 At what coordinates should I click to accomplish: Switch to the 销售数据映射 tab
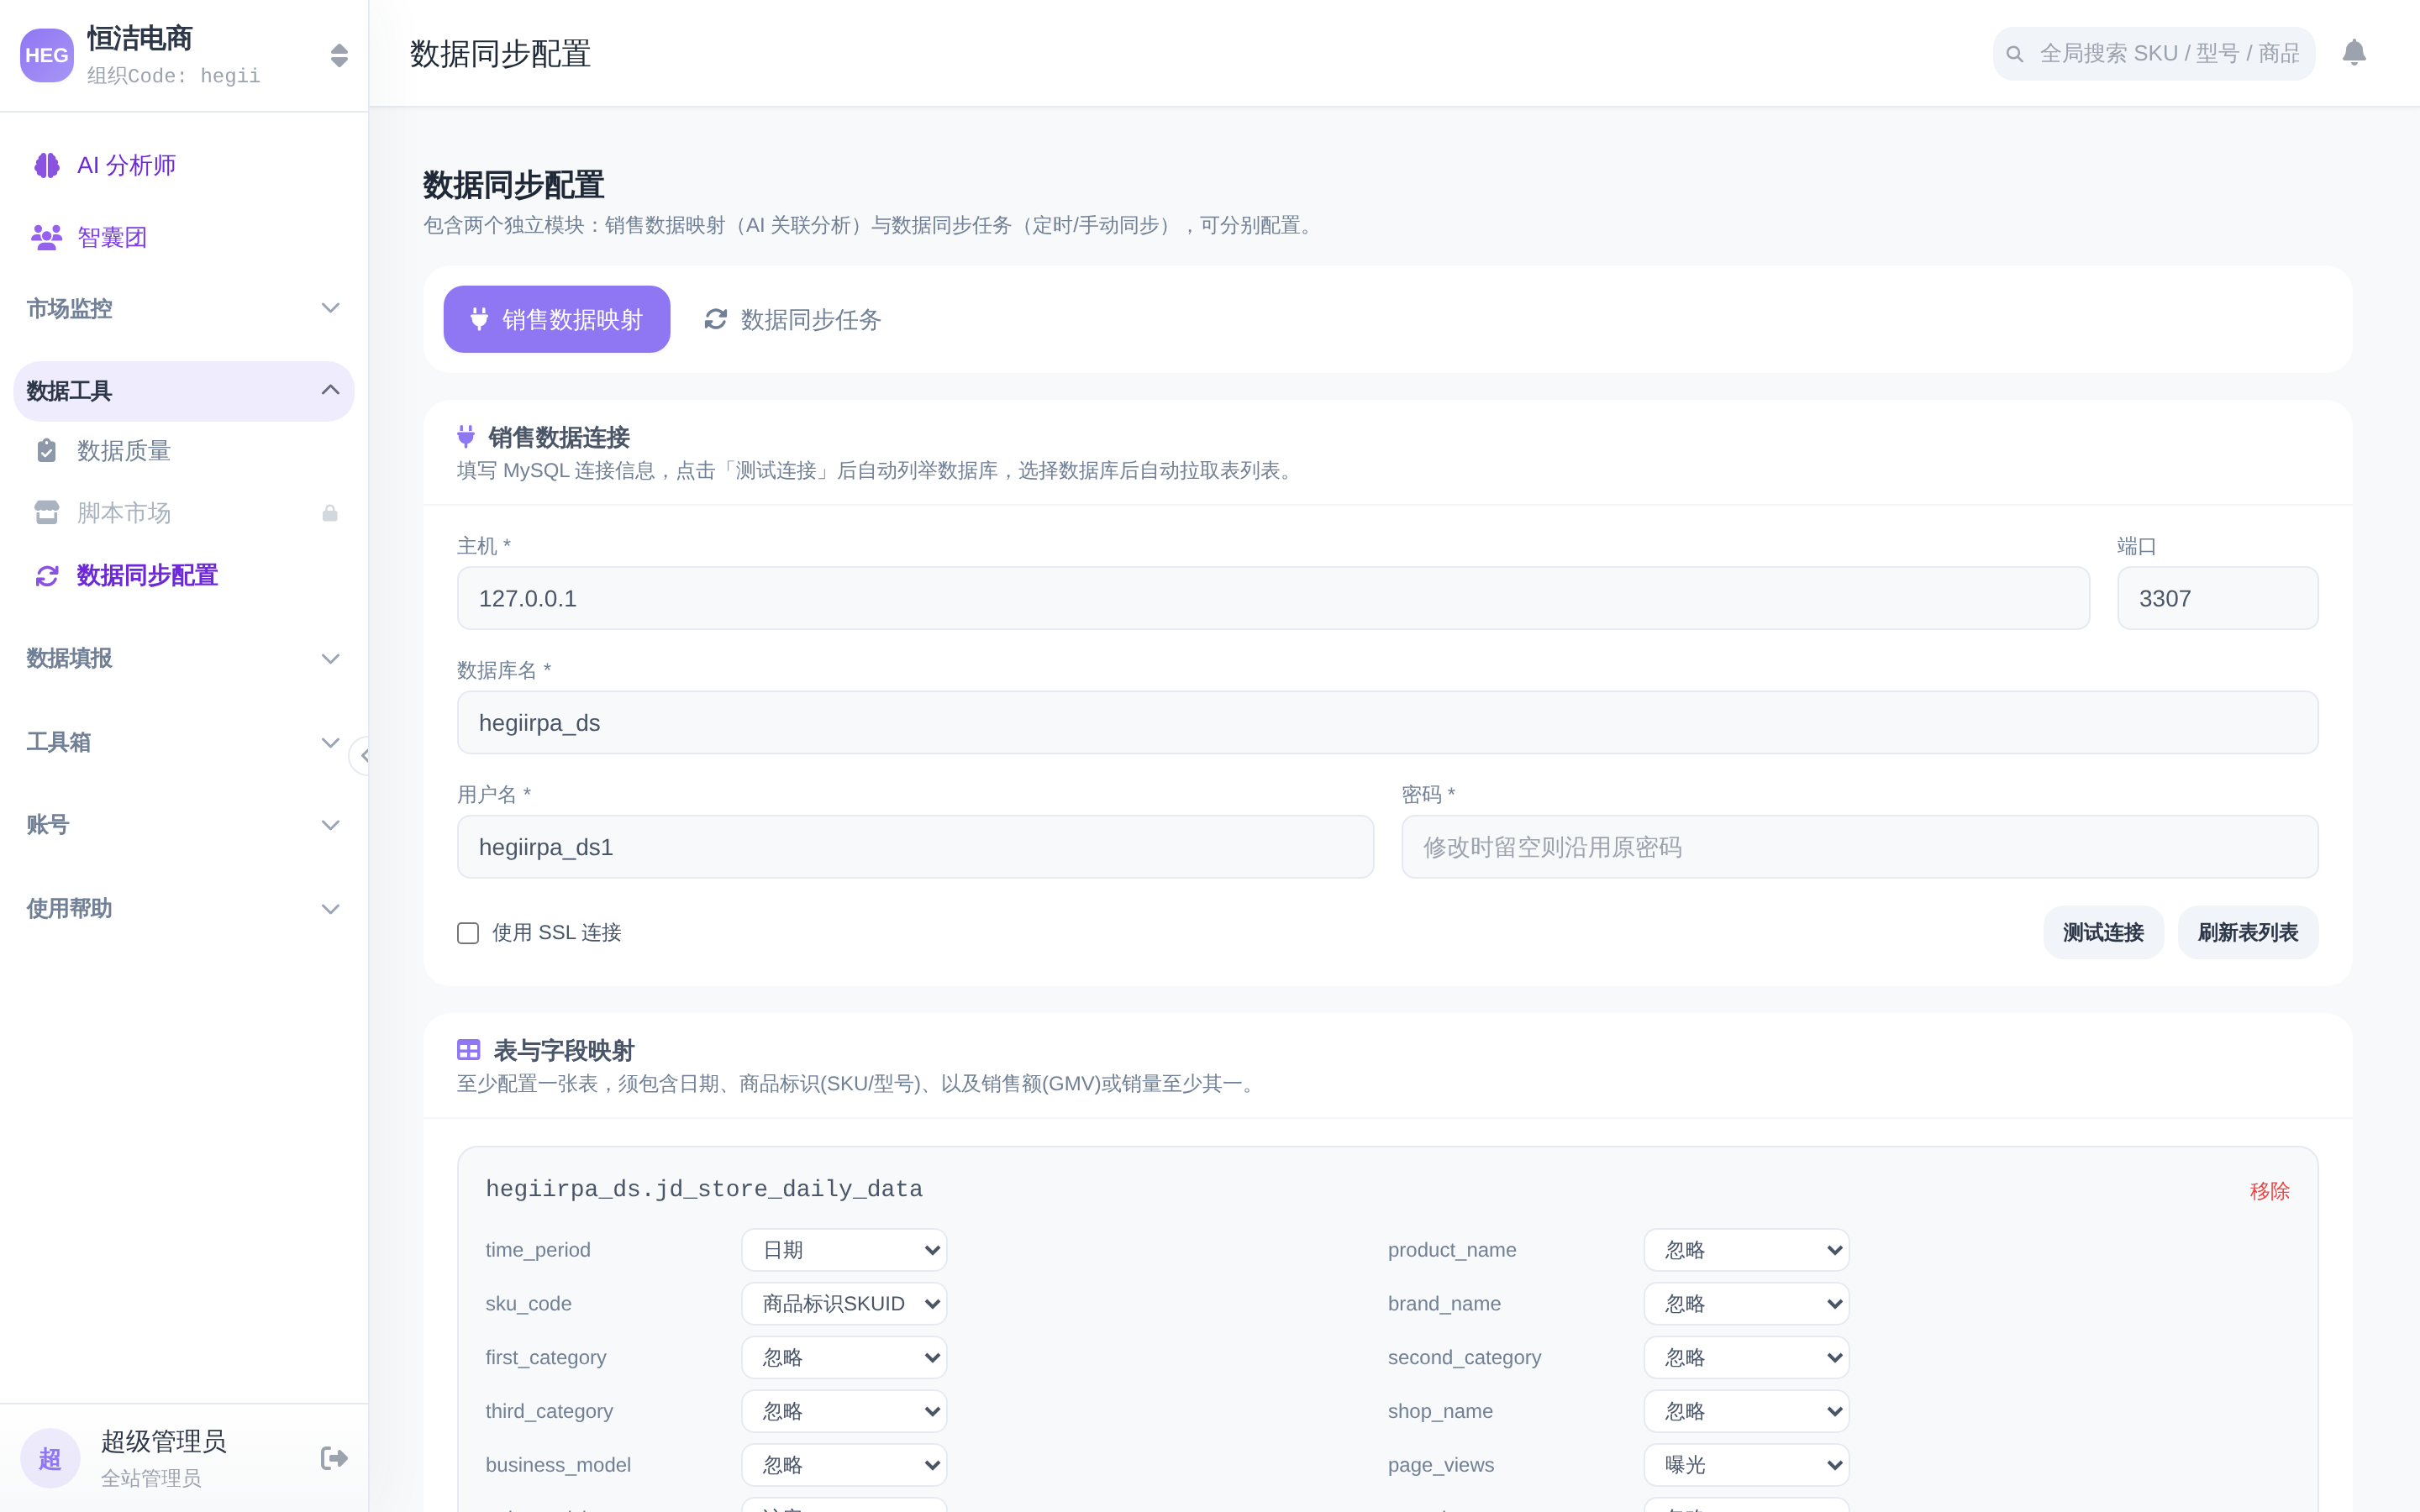pos(557,319)
